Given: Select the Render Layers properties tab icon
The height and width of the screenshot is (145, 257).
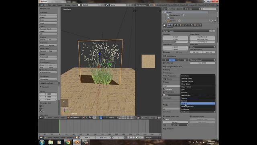Looking at the screenshot, I should [x=172, y=25].
